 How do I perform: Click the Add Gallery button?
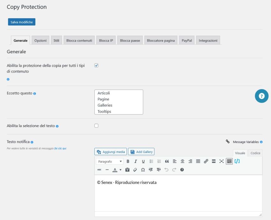[141, 152]
